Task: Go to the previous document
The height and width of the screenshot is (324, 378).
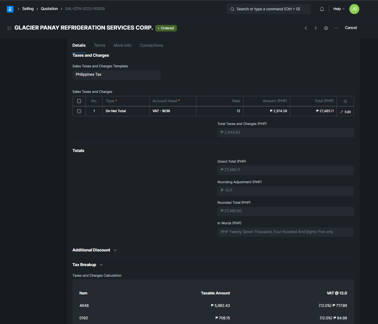Action: click(x=306, y=28)
